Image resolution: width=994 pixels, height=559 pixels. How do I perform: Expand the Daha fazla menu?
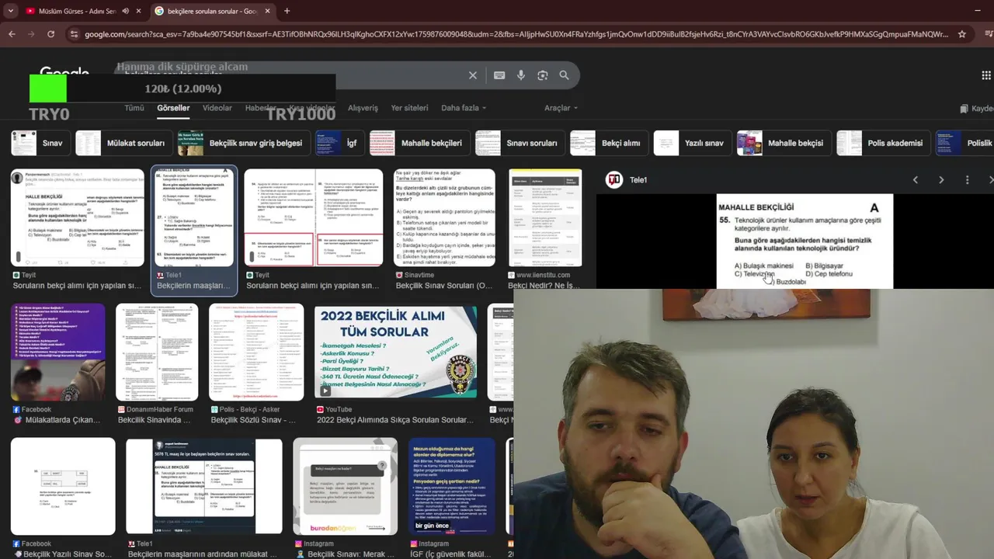(464, 108)
